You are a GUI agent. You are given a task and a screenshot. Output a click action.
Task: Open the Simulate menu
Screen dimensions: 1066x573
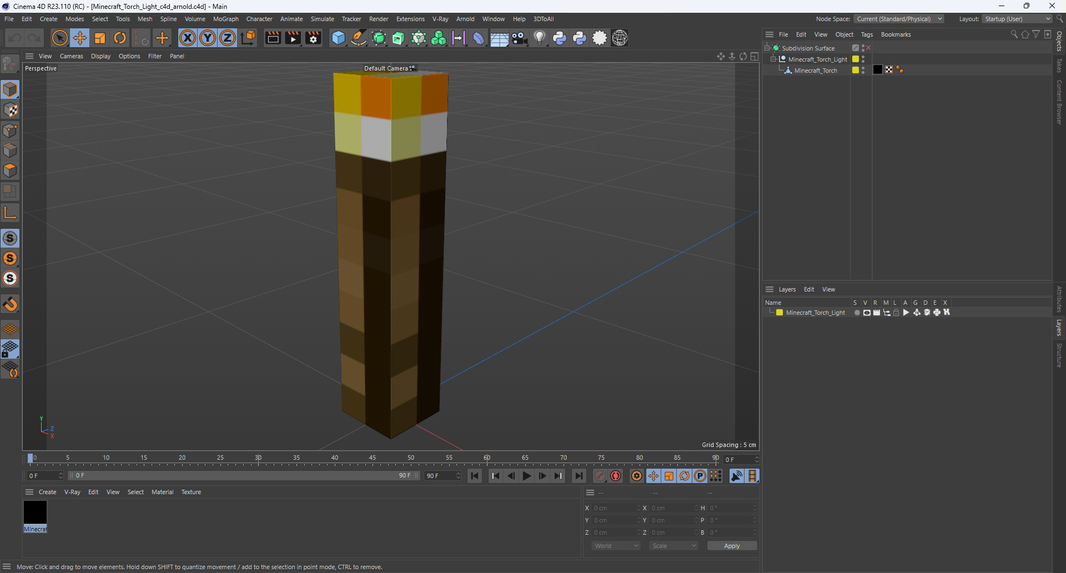coord(323,19)
